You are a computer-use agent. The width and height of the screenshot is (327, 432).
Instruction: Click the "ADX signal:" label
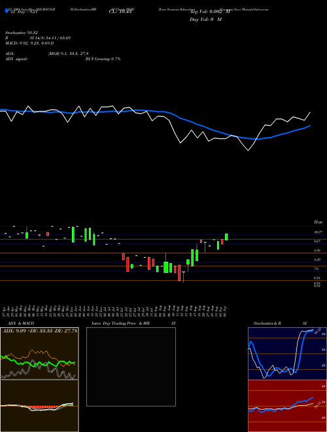coord(16,59)
